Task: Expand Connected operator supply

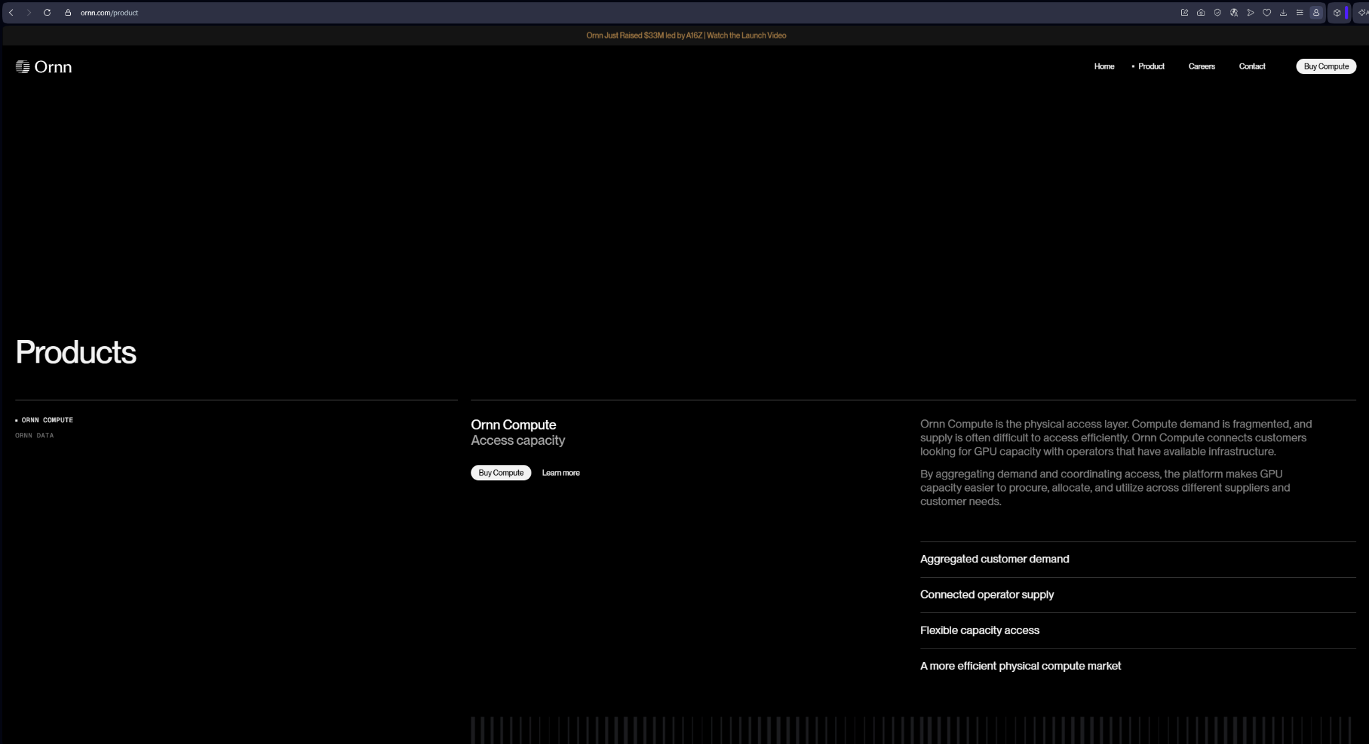Action: click(1138, 594)
